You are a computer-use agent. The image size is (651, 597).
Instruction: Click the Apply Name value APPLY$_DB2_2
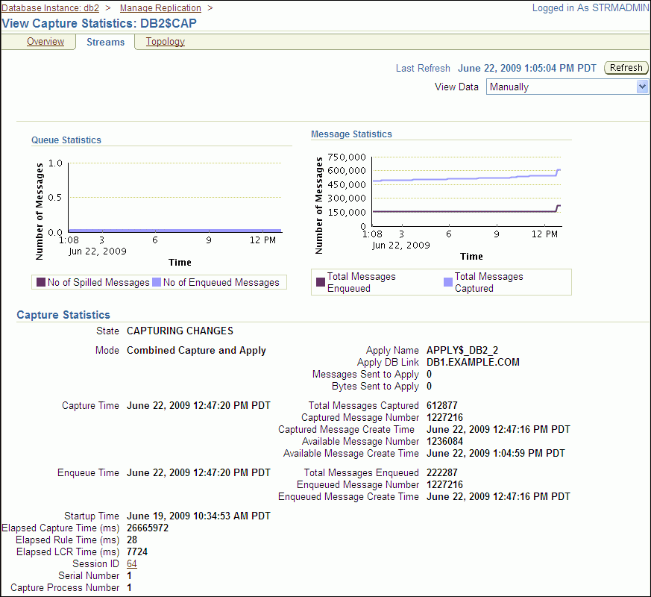[x=462, y=350]
